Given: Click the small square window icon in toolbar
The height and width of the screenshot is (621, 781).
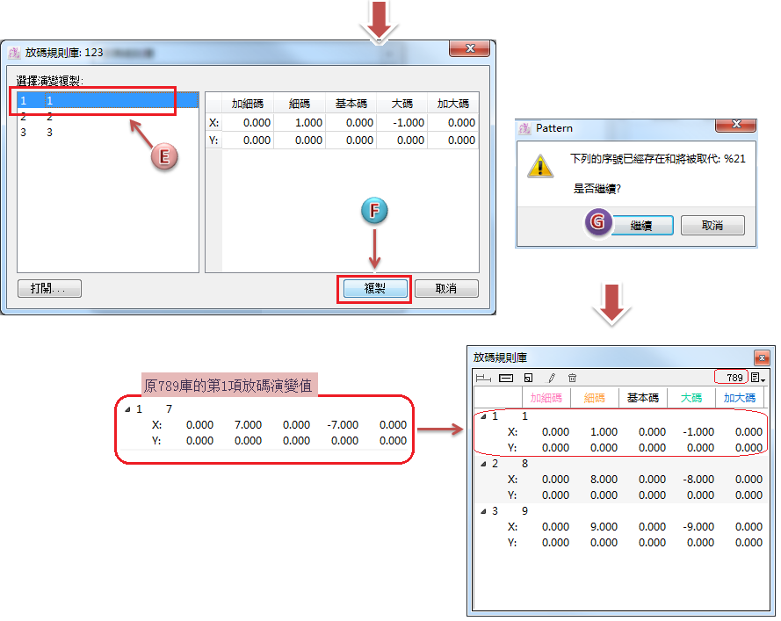Looking at the screenshot, I should click(528, 378).
